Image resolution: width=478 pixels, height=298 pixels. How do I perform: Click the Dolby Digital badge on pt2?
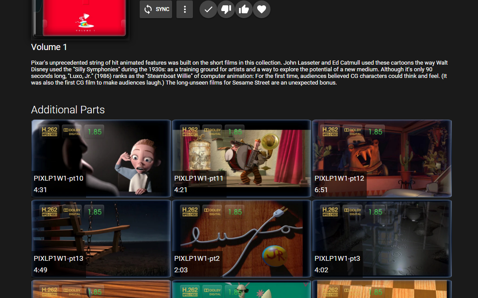click(x=212, y=211)
